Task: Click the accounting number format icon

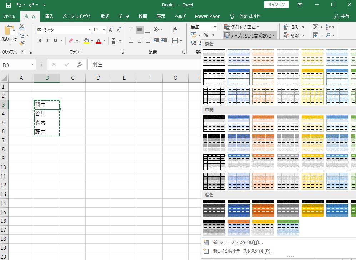Action: [194, 35]
